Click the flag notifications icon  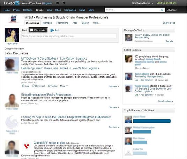click(x=64, y=3)
